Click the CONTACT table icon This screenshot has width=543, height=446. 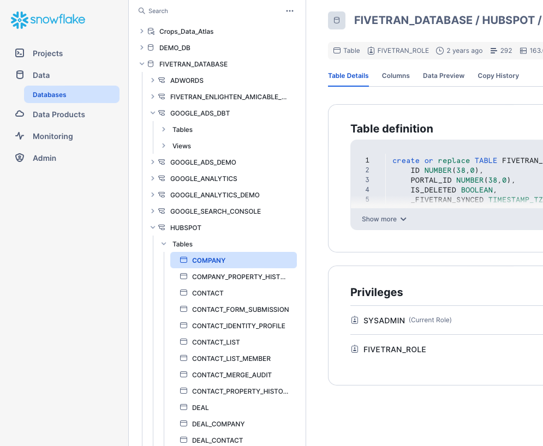183,293
